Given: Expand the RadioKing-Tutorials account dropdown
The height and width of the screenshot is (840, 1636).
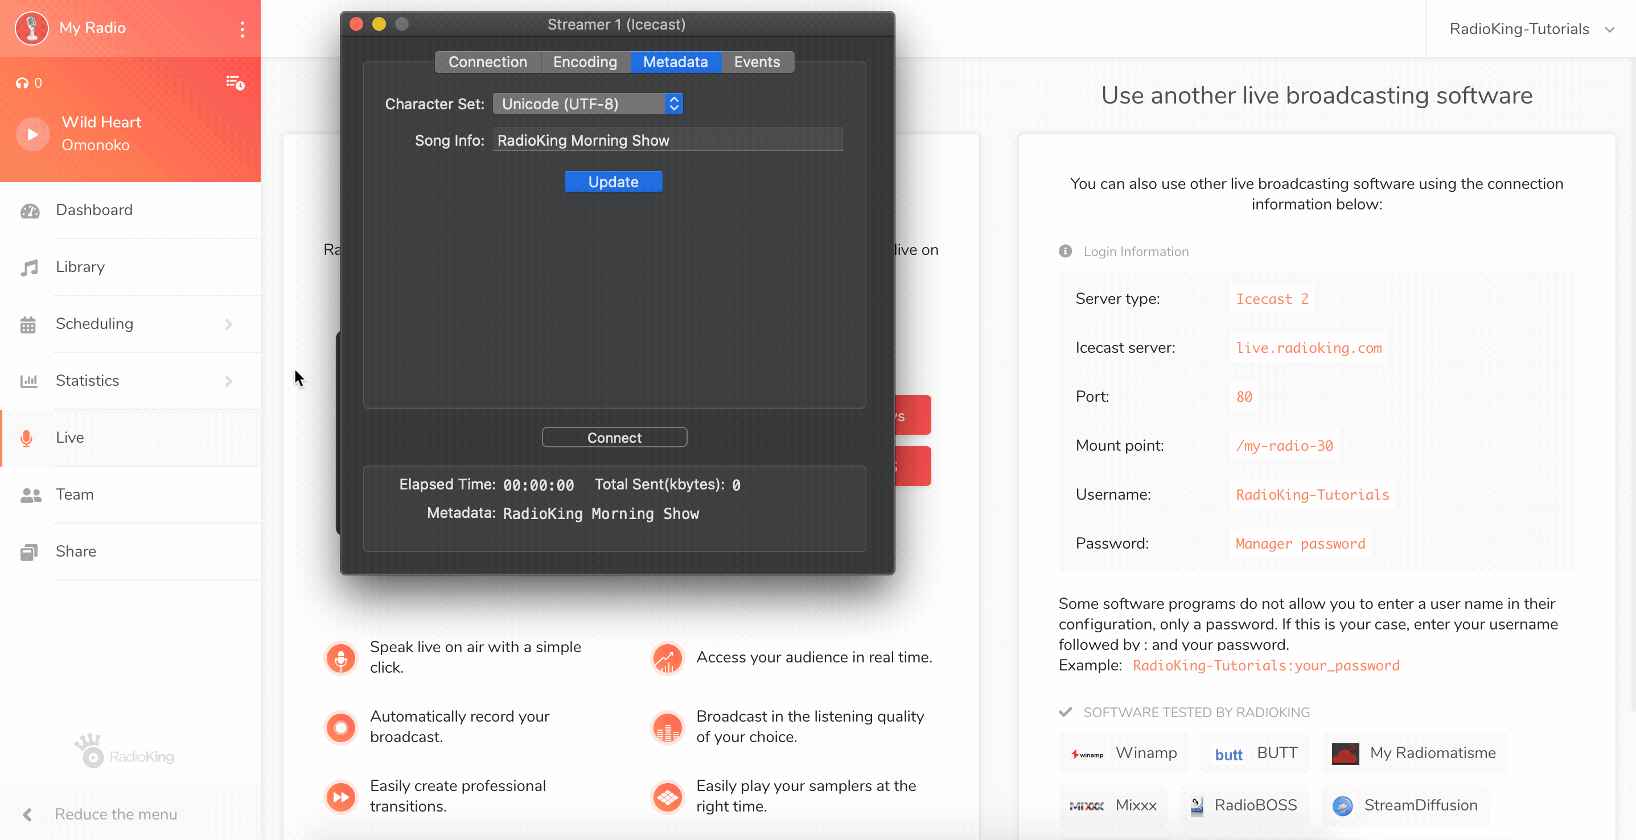Looking at the screenshot, I should pyautogui.click(x=1609, y=29).
